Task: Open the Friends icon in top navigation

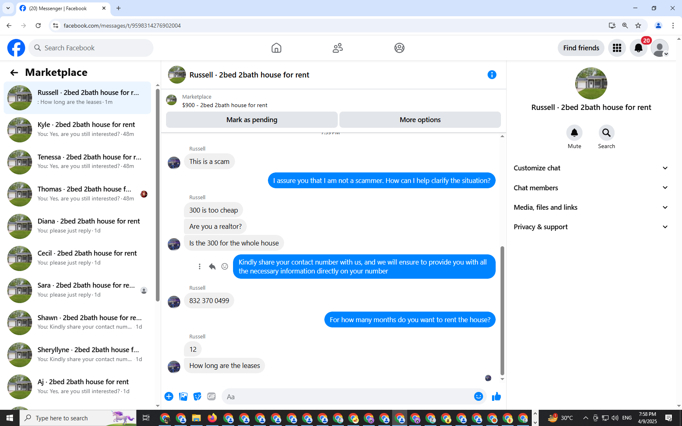Action: coord(338,48)
